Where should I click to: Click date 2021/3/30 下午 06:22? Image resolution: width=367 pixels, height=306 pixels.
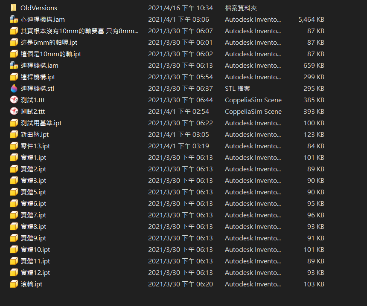point(181,123)
